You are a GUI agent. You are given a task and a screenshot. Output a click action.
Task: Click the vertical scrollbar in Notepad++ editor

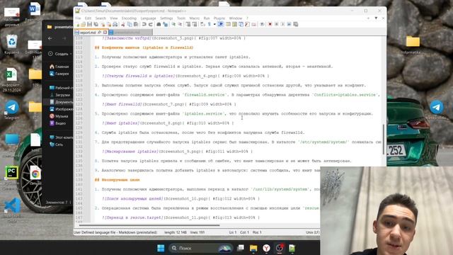pos(384,140)
